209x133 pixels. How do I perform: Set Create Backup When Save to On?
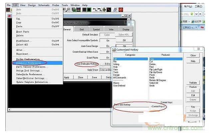point(108,52)
